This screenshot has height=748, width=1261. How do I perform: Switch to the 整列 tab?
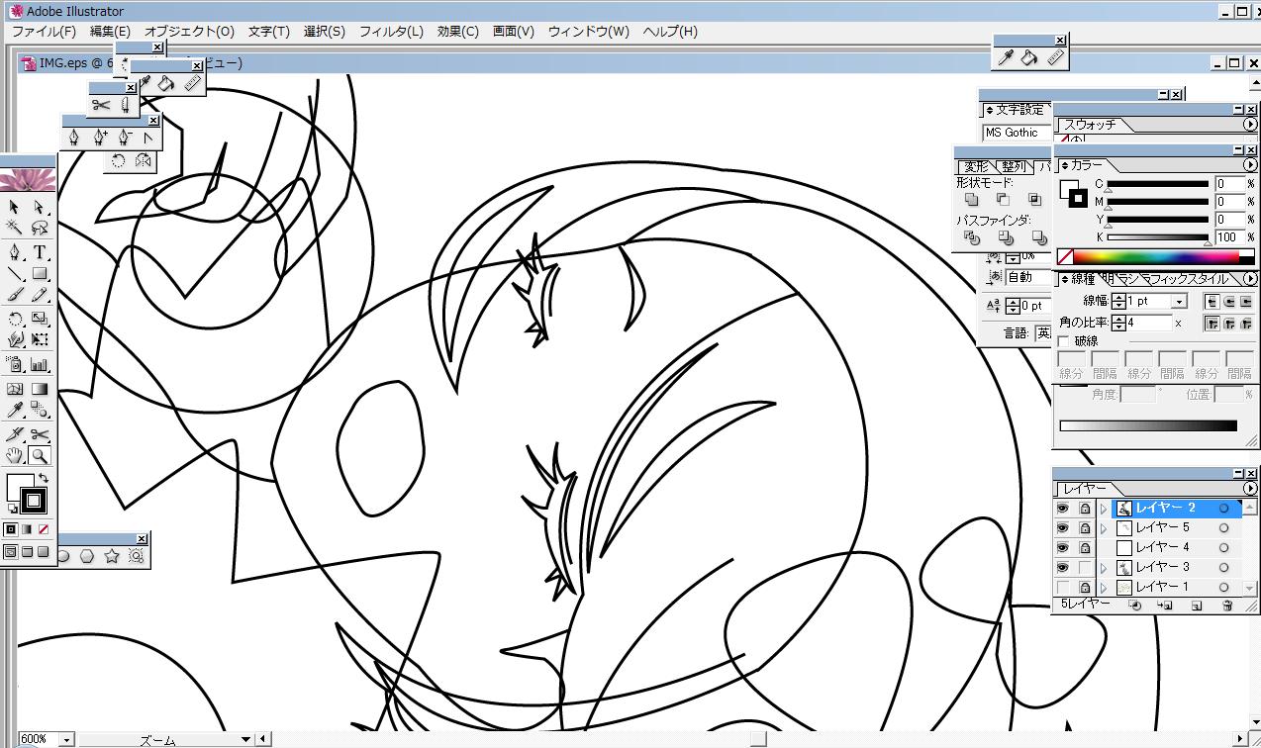1013,167
